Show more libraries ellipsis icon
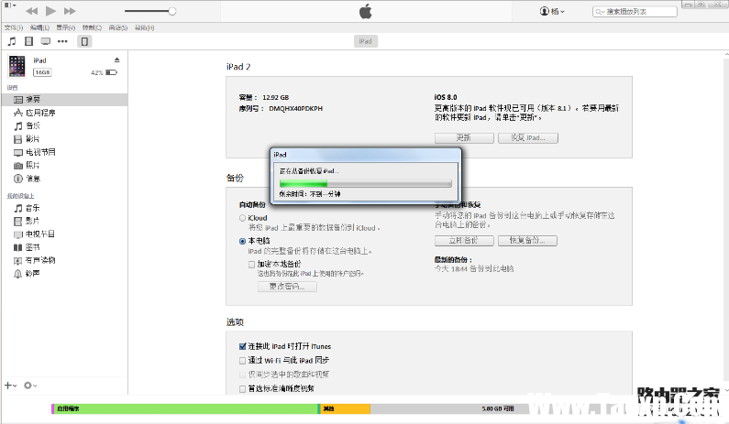This screenshot has width=729, height=424. tap(62, 41)
